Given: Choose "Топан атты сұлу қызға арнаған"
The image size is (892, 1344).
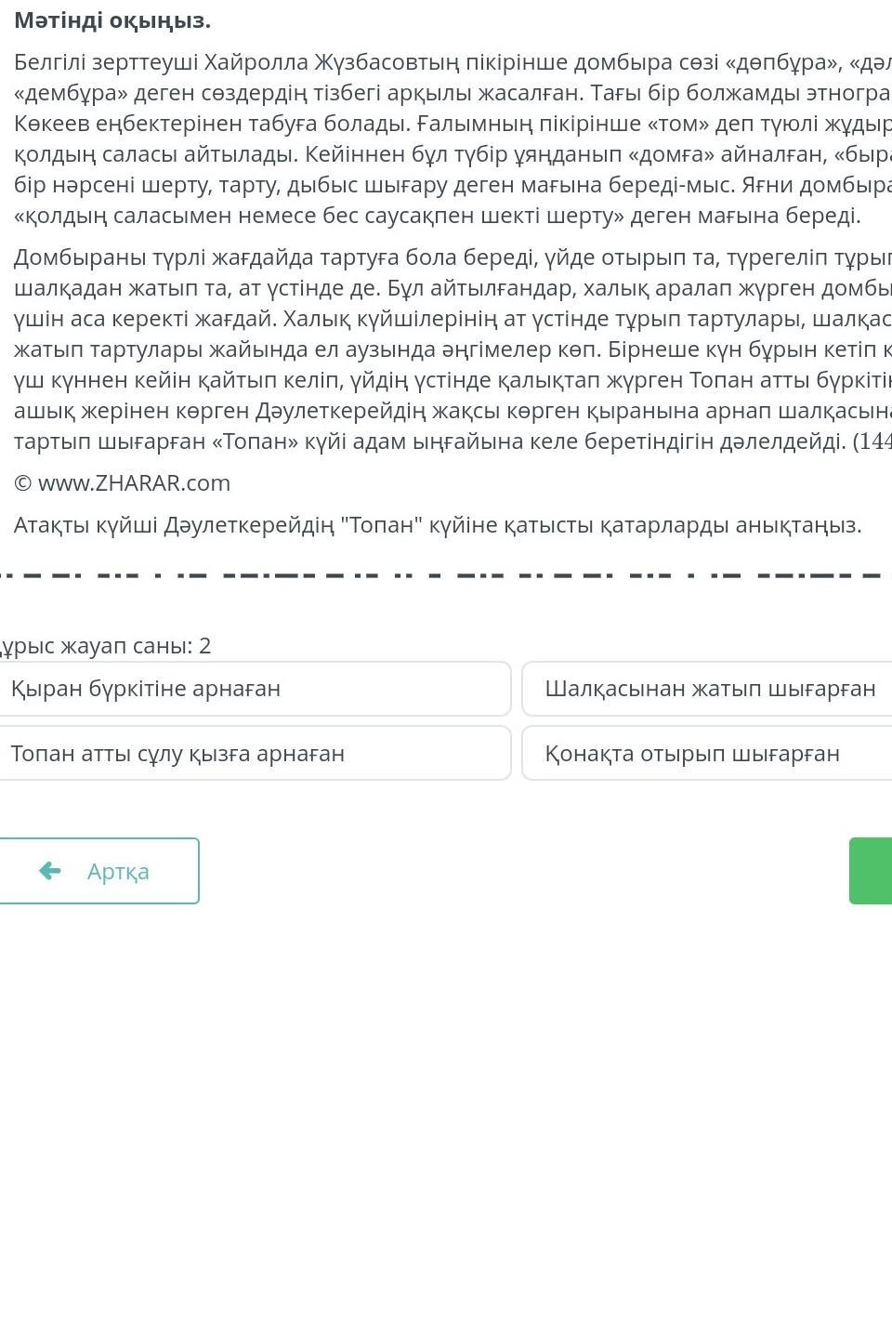Looking at the screenshot, I should click(251, 753).
